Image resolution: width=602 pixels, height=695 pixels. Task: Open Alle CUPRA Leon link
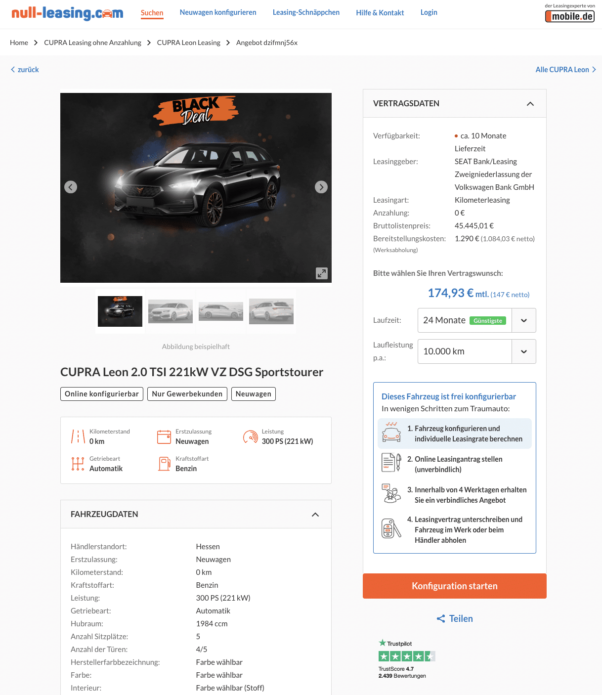566,70
